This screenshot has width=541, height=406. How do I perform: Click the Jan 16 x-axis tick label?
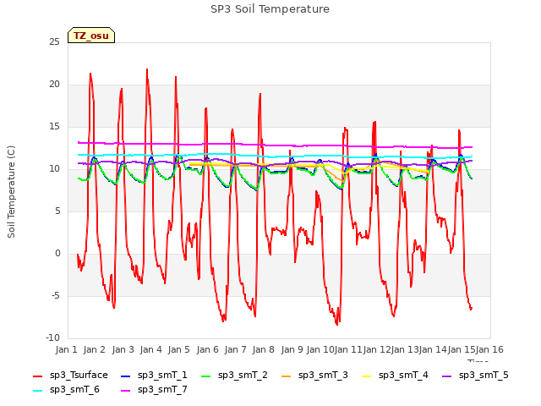click(489, 349)
